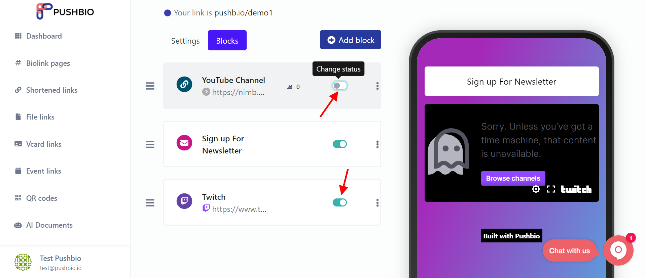Open the chat bubble support icon
This screenshot has width=646, height=278.
(x=618, y=250)
